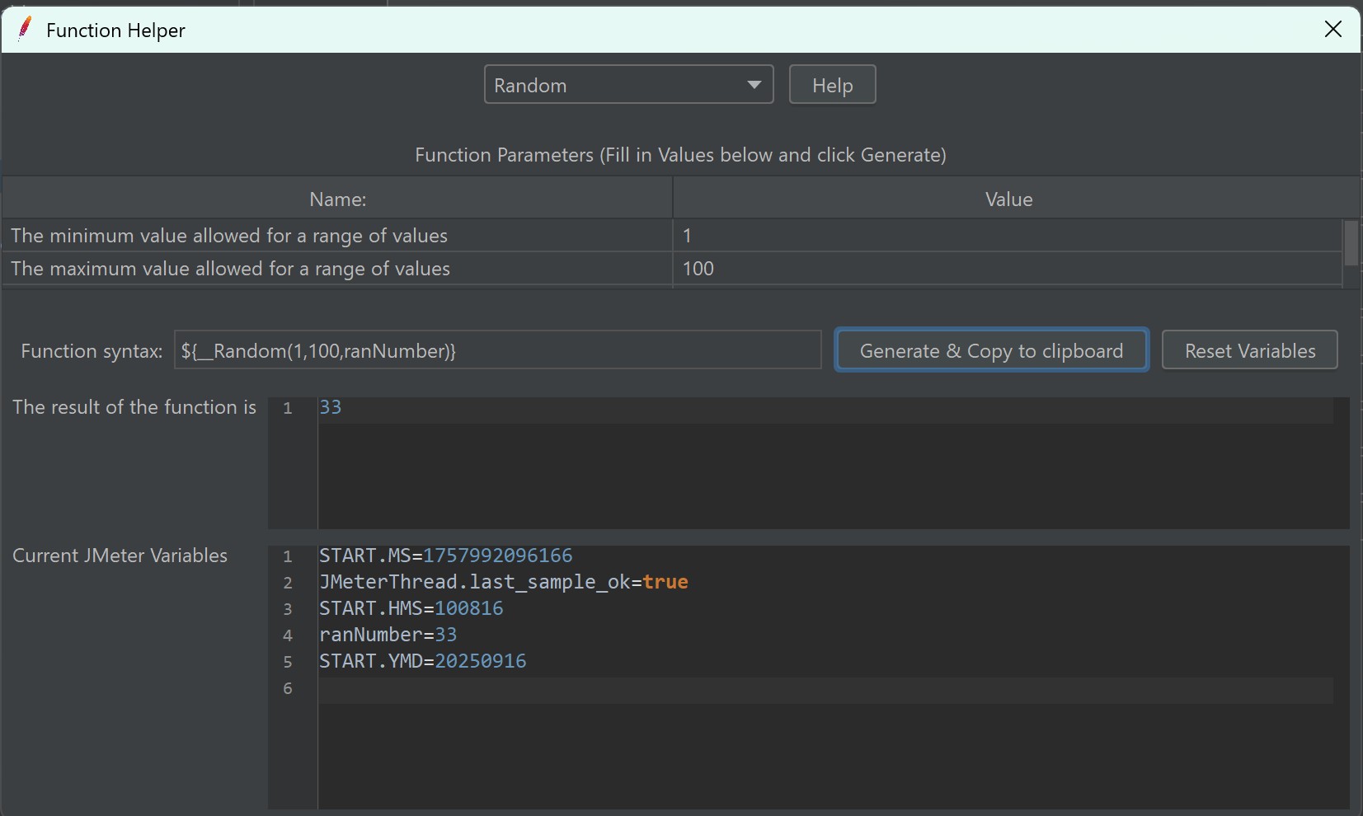Select the minimum value cell containing 1
The width and height of the screenshot is (1363, 816).
[x=1006, y=236]
